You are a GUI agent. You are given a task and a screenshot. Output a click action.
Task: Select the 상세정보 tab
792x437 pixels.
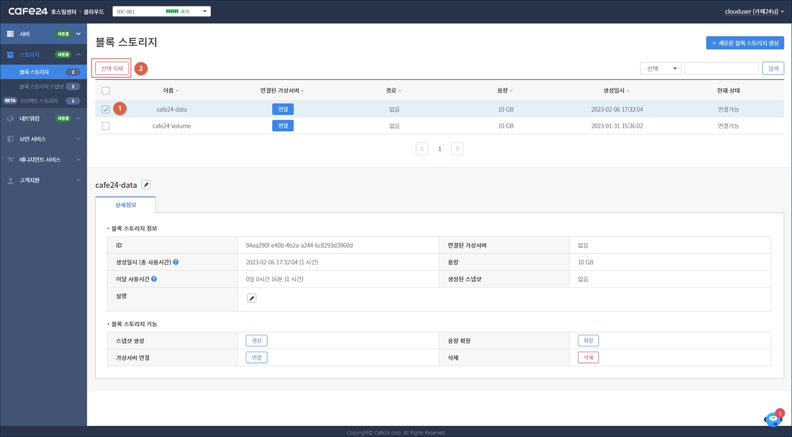tap(126, 205)
